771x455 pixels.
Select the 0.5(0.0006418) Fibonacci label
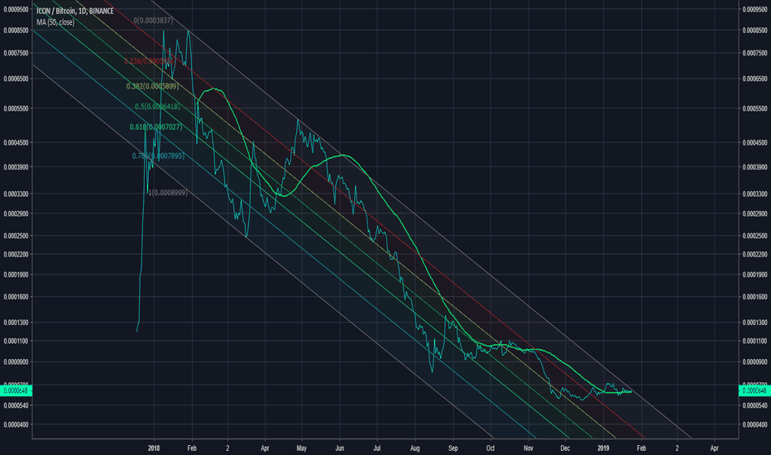coord(157,107)
